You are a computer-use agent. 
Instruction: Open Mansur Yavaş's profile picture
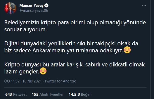click(10, 8)
